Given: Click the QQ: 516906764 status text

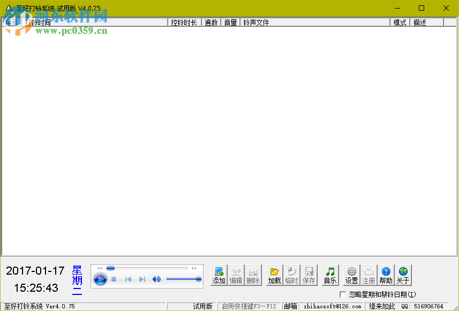Looking at the screenshot, I should pyautogui.click(x=423, y=306).
